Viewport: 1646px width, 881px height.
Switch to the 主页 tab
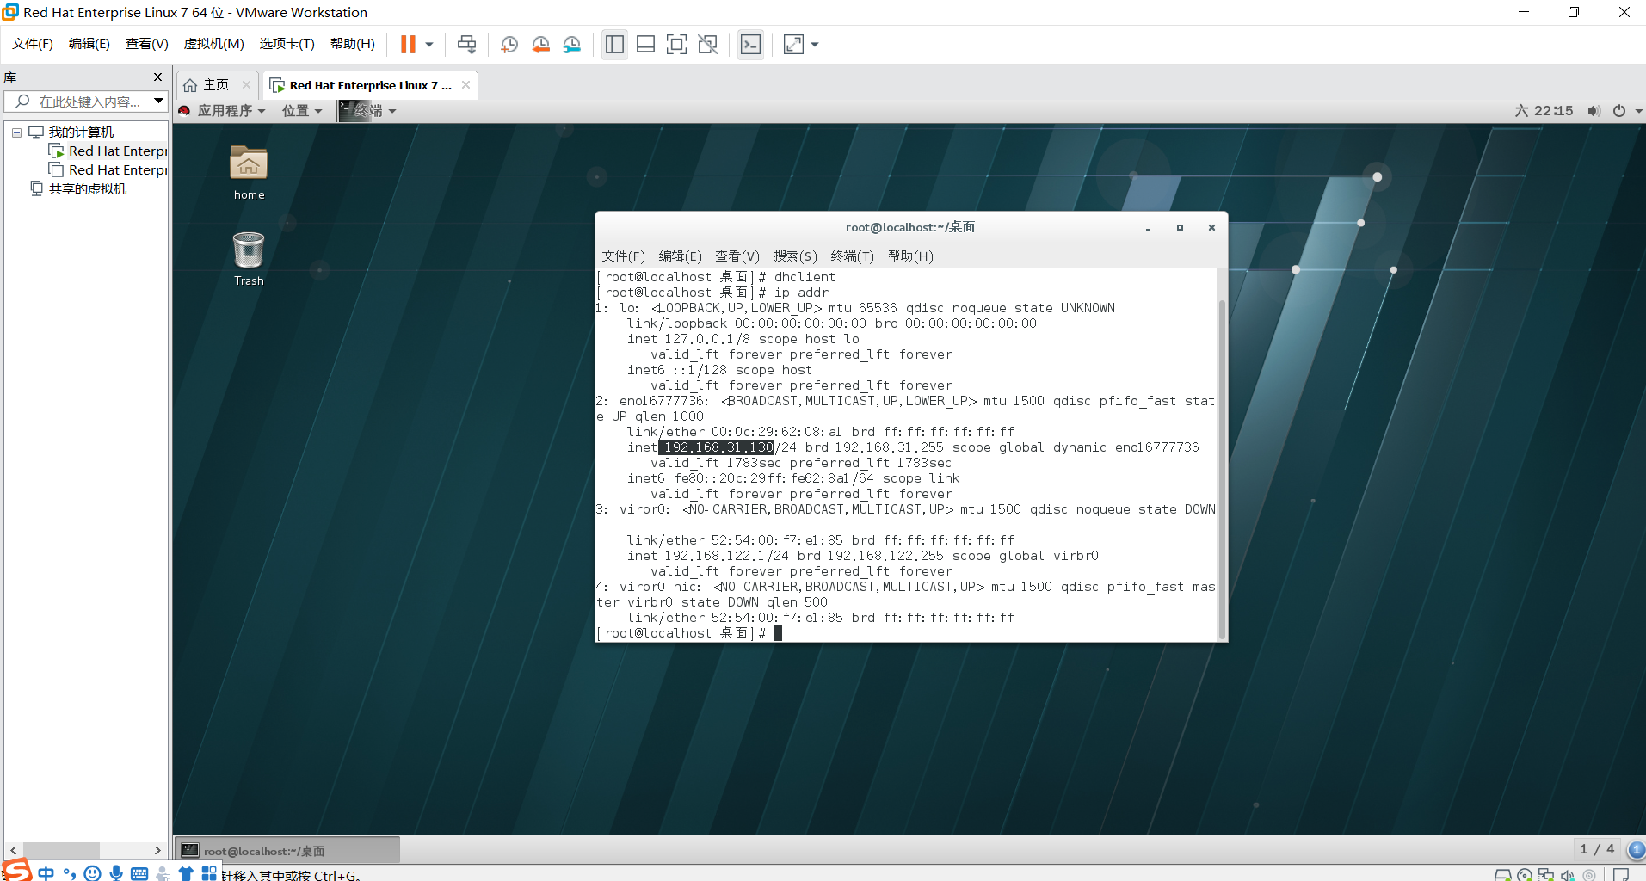214,84
